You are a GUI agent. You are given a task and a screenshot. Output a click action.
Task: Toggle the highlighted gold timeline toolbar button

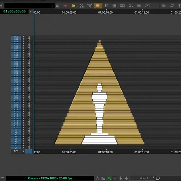point(98,6)
